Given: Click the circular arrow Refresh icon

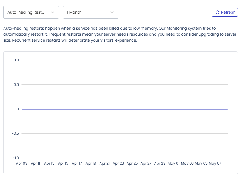Looking at the screenshot, I should coord(217,12).
